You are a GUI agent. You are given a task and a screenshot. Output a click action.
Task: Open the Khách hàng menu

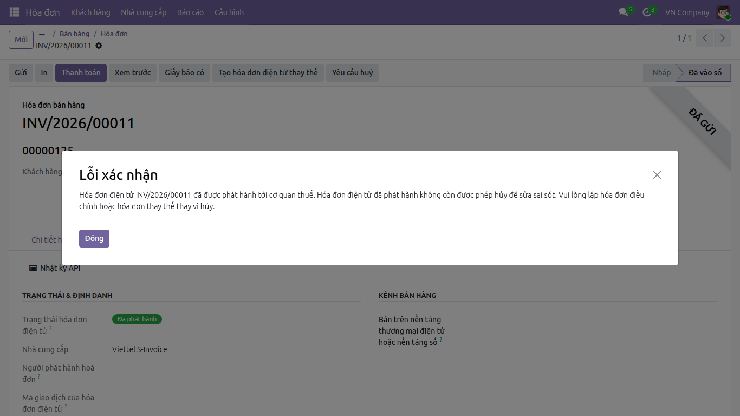pyautogui.click(x=90, y=12)
